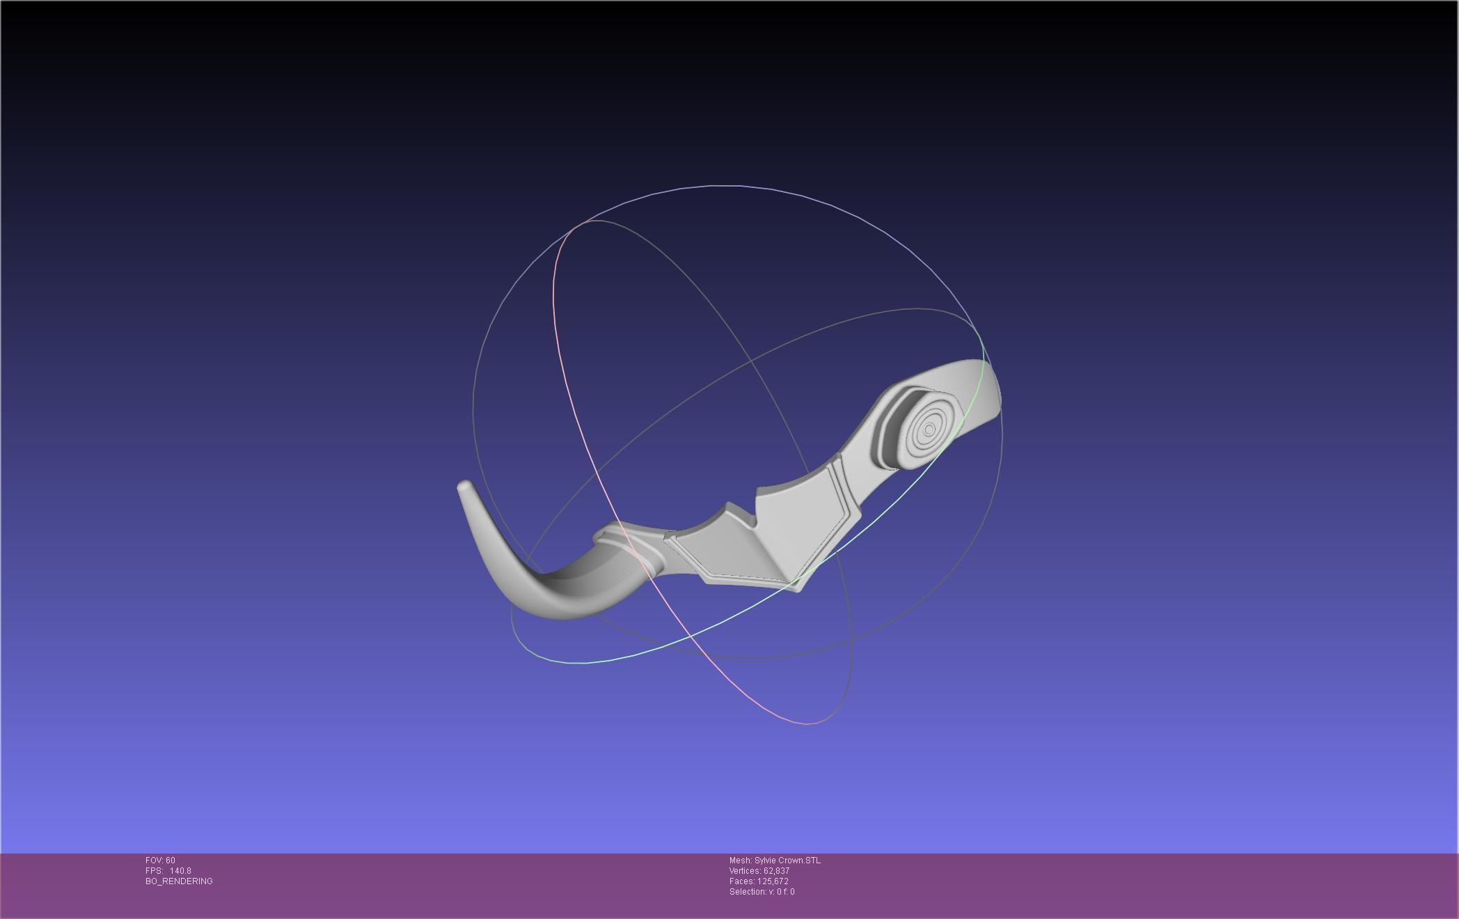Screen dimensions: 1459x919
Task: Click the FPS readout text
Action: pos(168,871)
